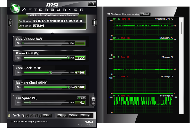Image resolution: width=190 pixels, height=128 pixels.
Task: Toggle the profile lock padlock icon
Action: click(x=9, y=116)
